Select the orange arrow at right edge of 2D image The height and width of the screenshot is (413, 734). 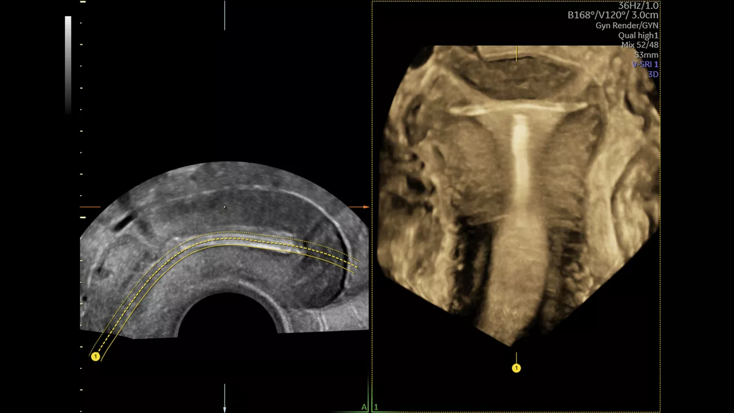coord(359,206)
